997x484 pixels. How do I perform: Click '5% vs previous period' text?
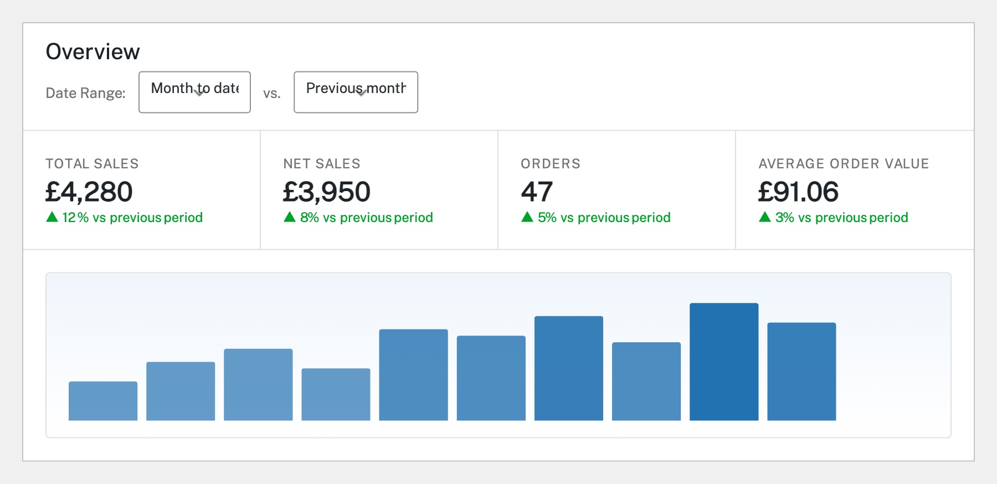click(x=604, y=218)
